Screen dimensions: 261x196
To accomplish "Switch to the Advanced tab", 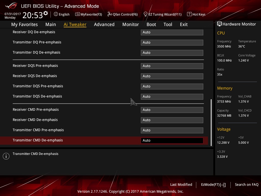I will [104, 24].
